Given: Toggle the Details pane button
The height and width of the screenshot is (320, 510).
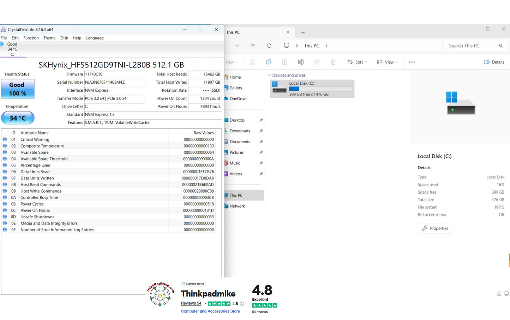Looking at the screenshot, I should (494, 62).
